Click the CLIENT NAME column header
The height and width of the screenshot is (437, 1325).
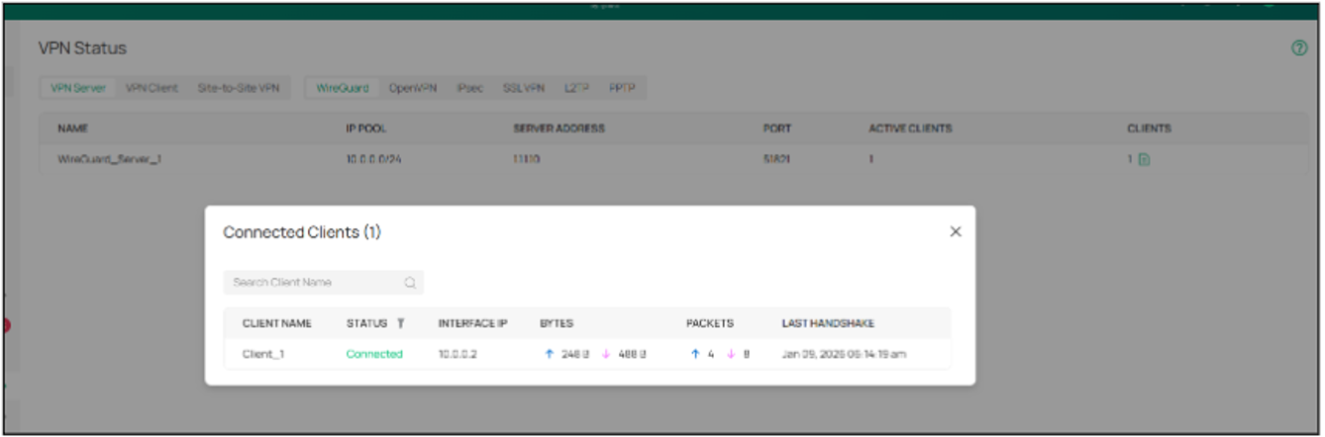[x=277, y=323]
